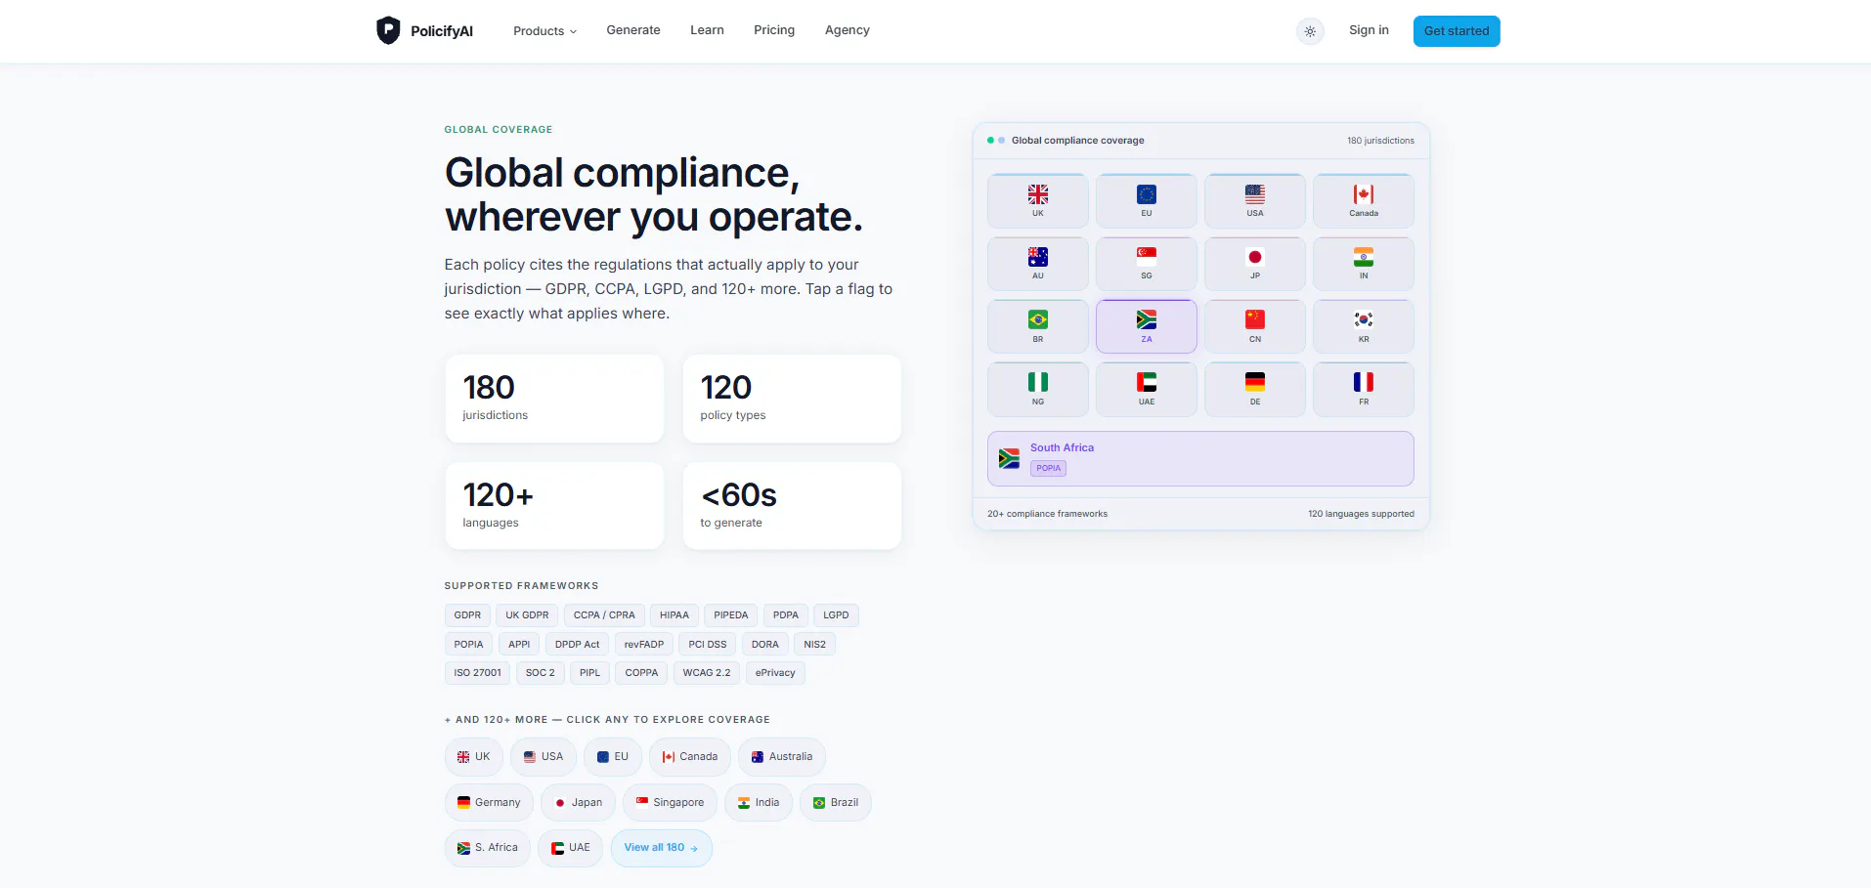
Task: Select the Canada flag tile in coverage grid
Action: 1364,201
